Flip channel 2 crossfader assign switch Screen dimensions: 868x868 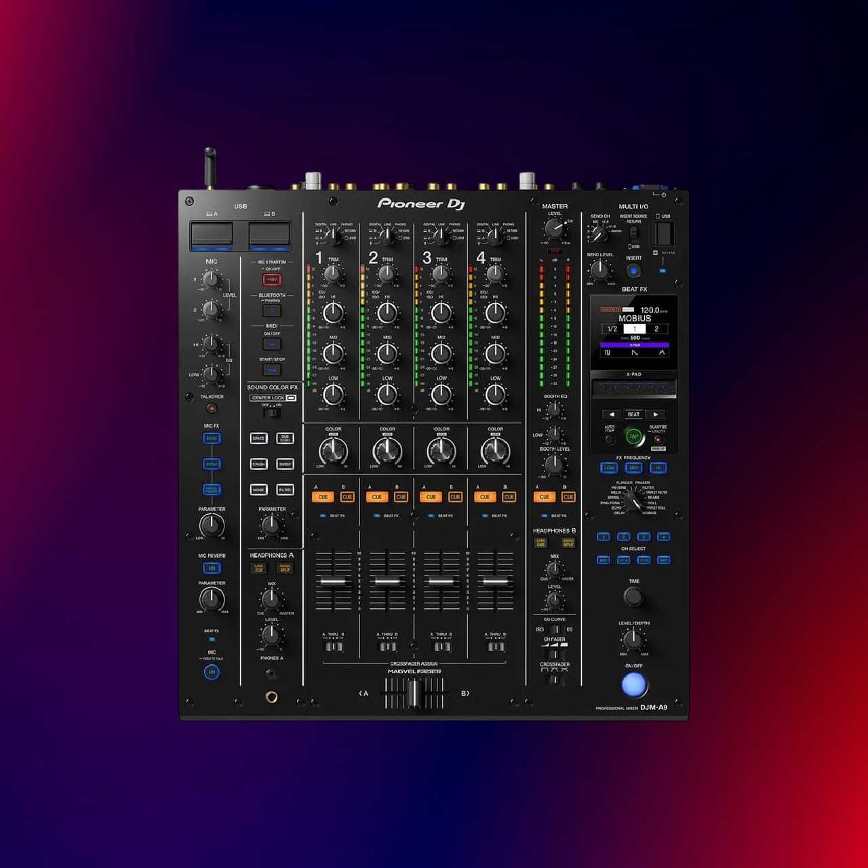pyautogui.click(x=387, y=646)
